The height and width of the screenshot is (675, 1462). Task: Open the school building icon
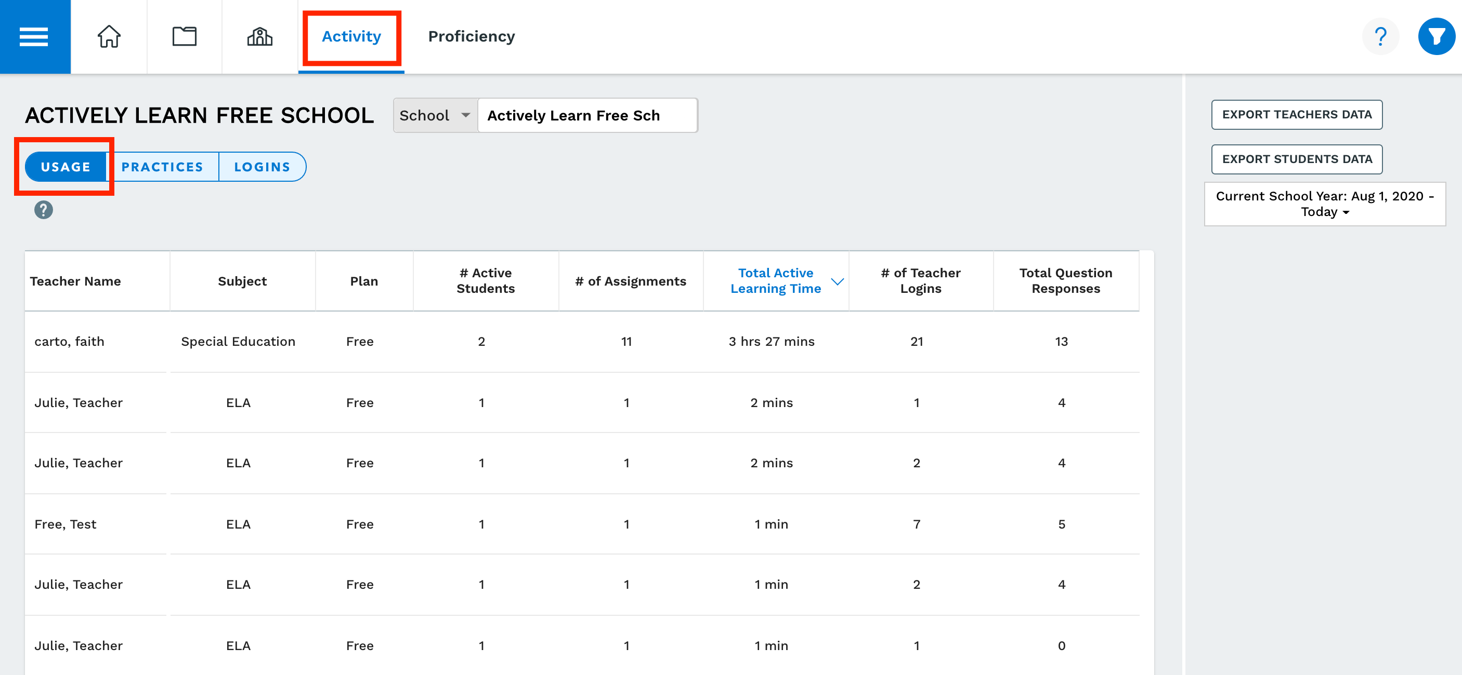pyautogui.click(x=260, y=37)
